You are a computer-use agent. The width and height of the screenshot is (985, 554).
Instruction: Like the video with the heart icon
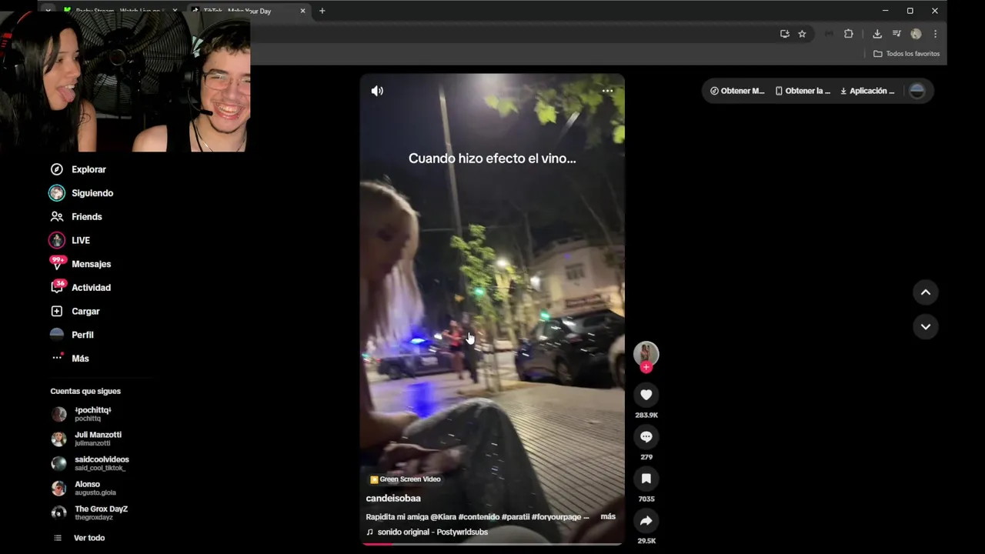(x=646, y=395)
